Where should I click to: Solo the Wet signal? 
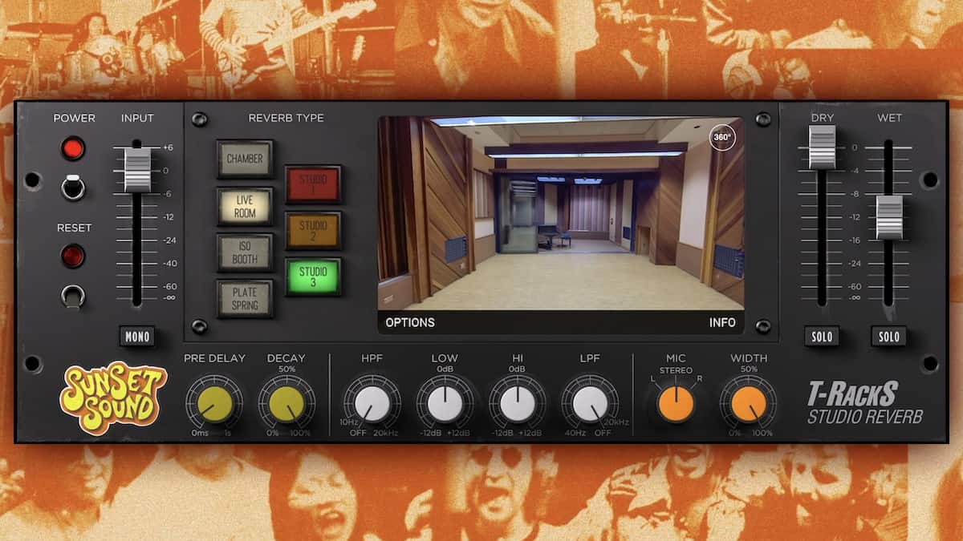pyautogui.click(x=888, y=337)
